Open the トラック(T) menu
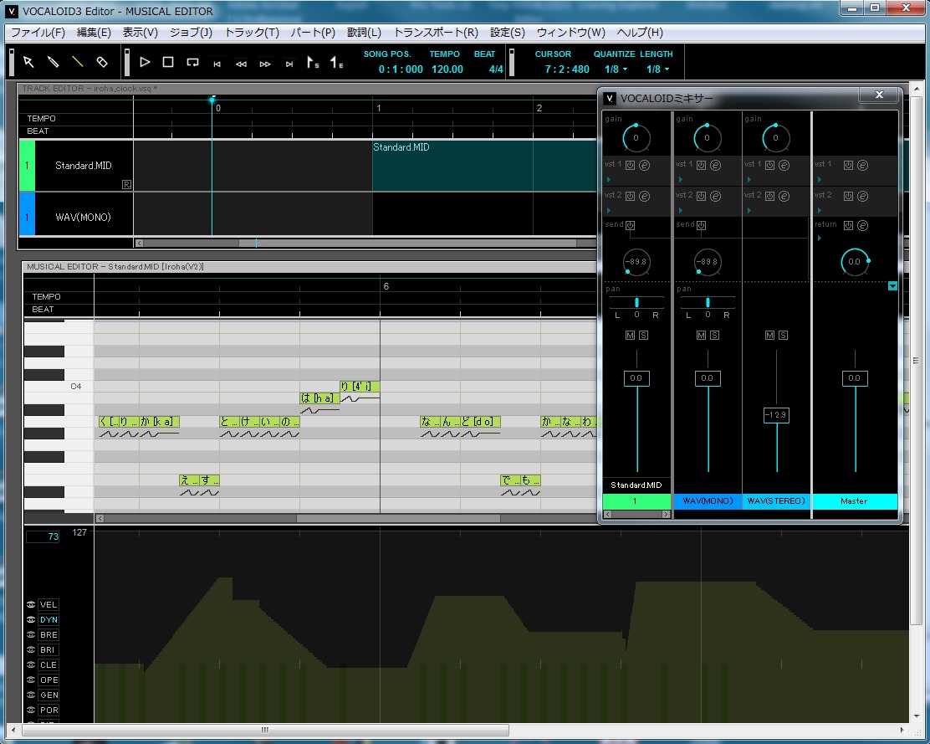The height and width of the screenshot is (744, 930). [x=252, y=33]
